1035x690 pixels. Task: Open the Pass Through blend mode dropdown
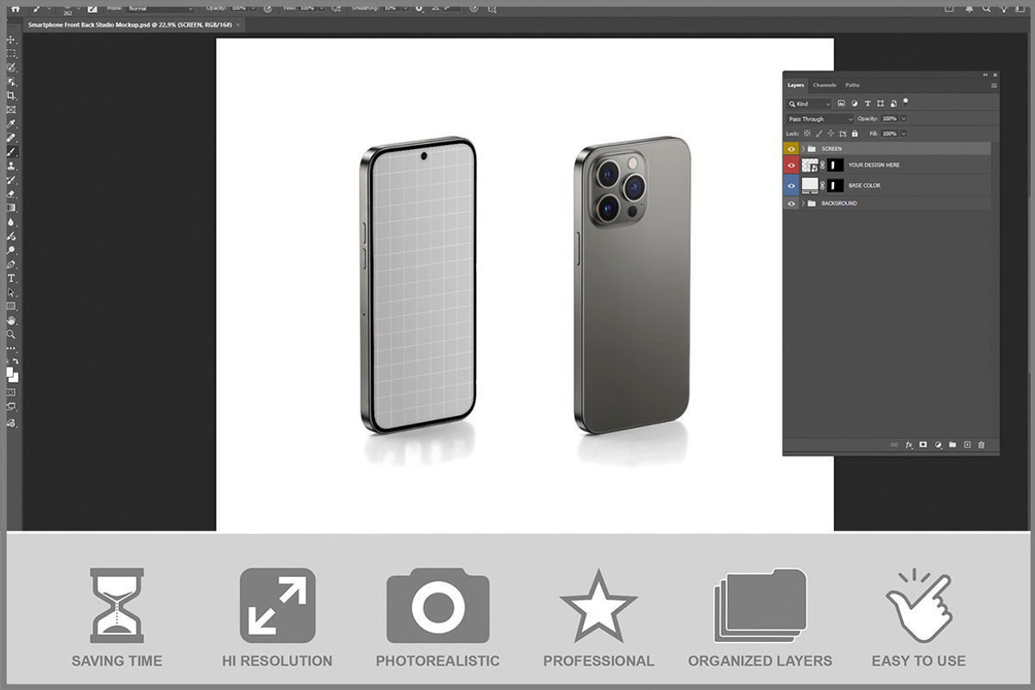[x=820, y=119]
